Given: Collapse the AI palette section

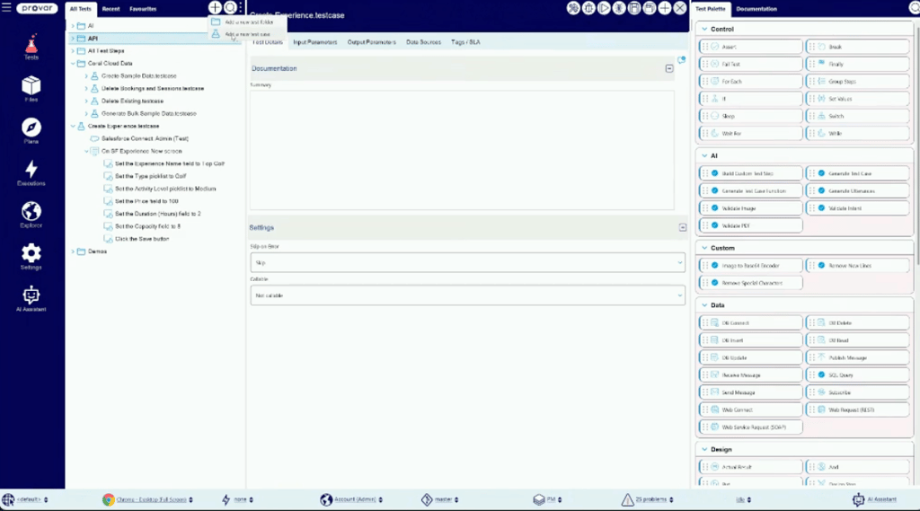Looking at the screenshot, I should (x=704, y=155).
